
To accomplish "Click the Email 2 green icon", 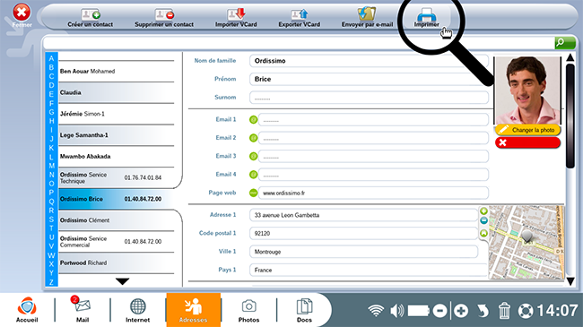I will click(253, 138).
